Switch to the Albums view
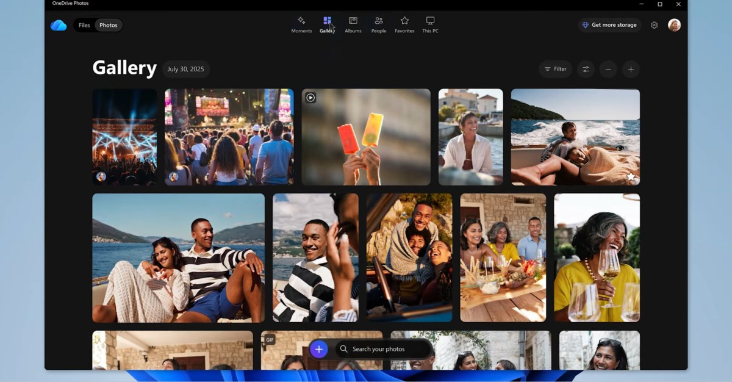Image resolution: width=732 pixels, height=382 pixels. click(x=353, y=24)
